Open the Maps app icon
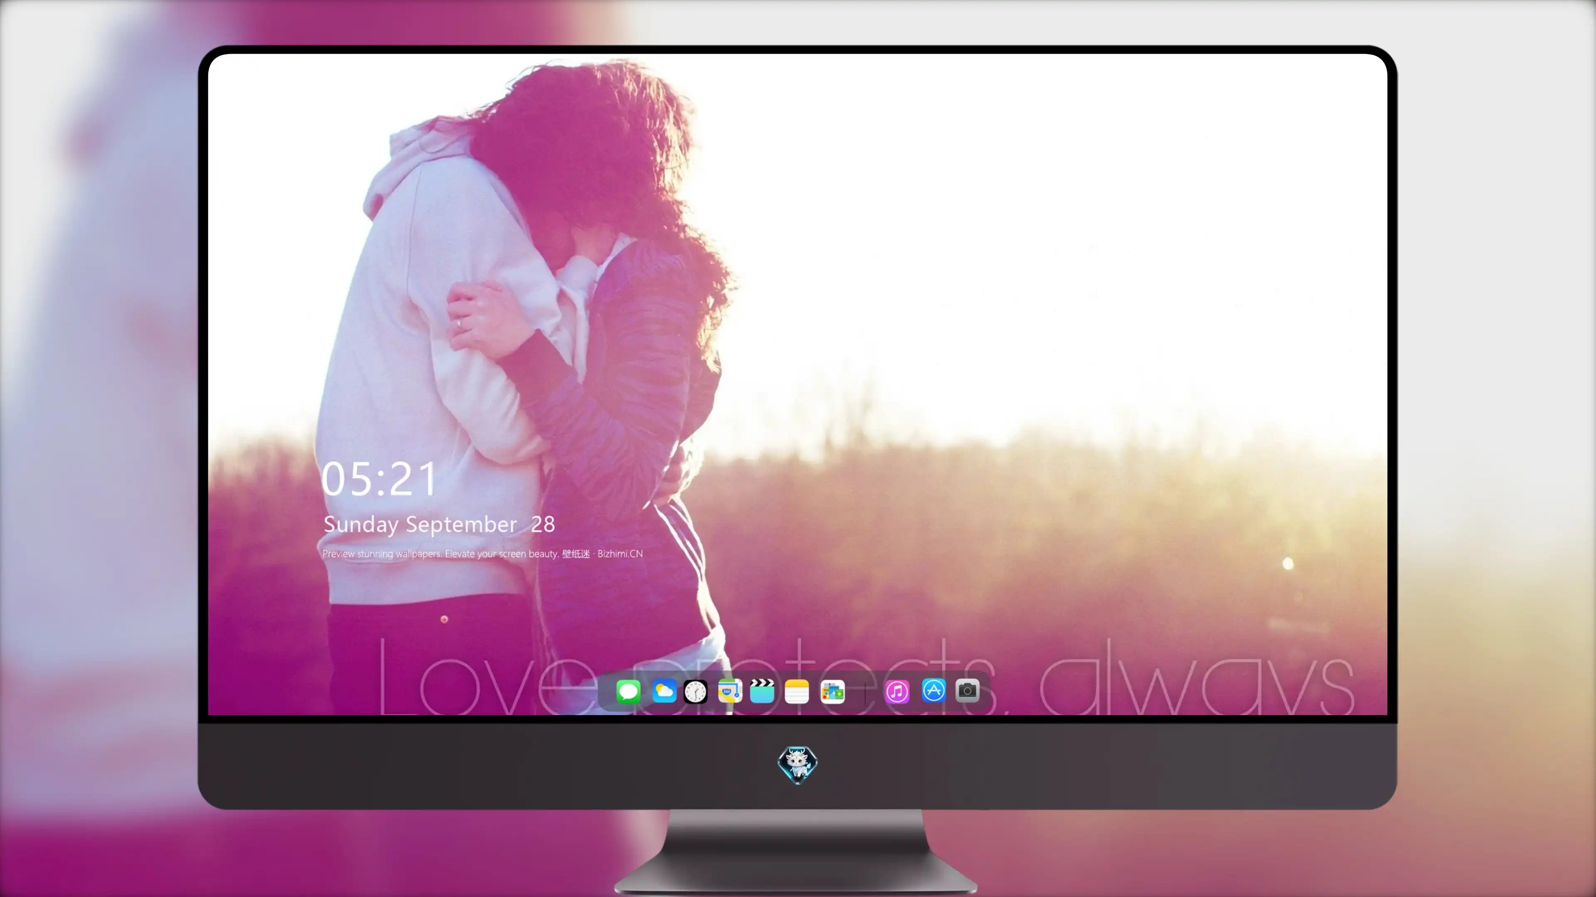The width and height of the screenshot is (1596, 897). click(x=730, y=691)
